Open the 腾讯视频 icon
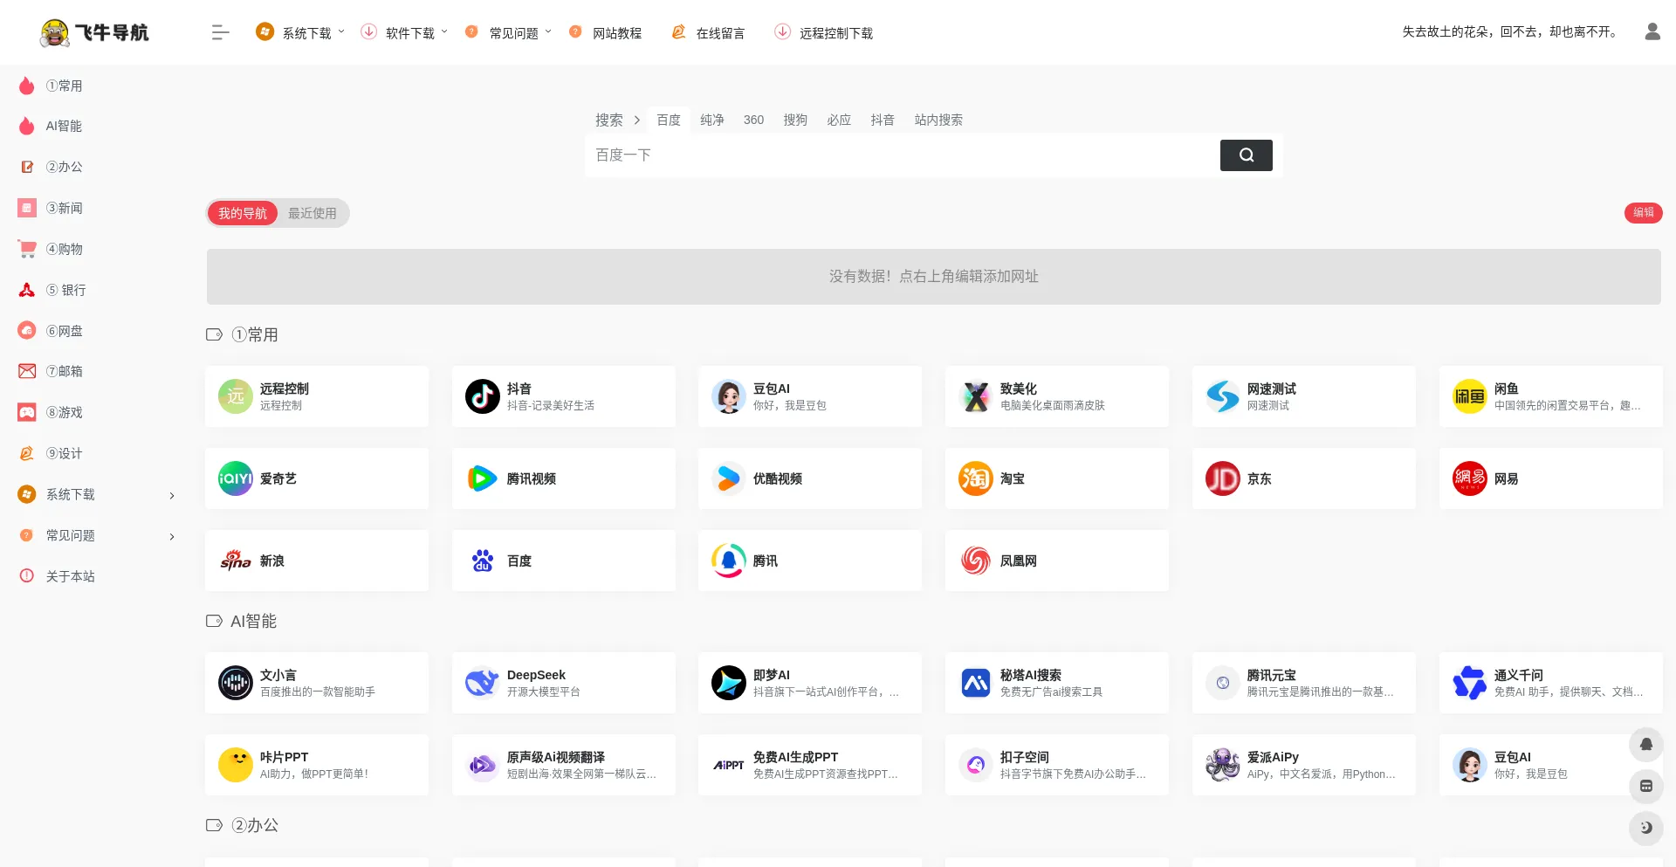Screen dimensions: 1676x867 pos(482,478)
